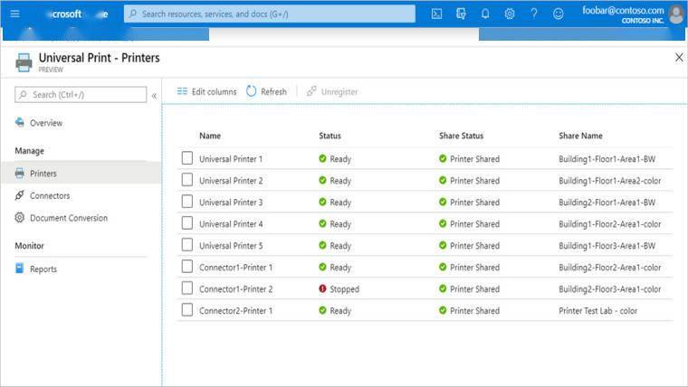Open the Connectors menu item

tap(49, 195)
